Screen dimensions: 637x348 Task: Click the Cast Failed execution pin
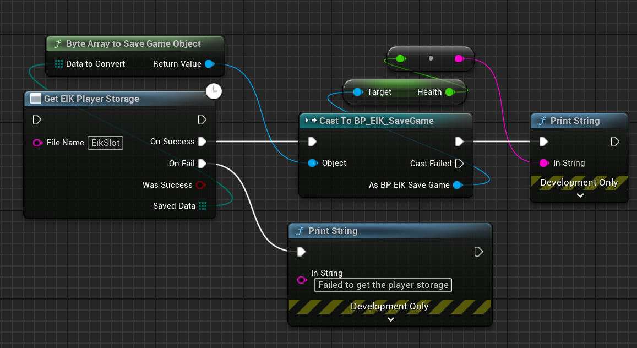coord(459,163)
